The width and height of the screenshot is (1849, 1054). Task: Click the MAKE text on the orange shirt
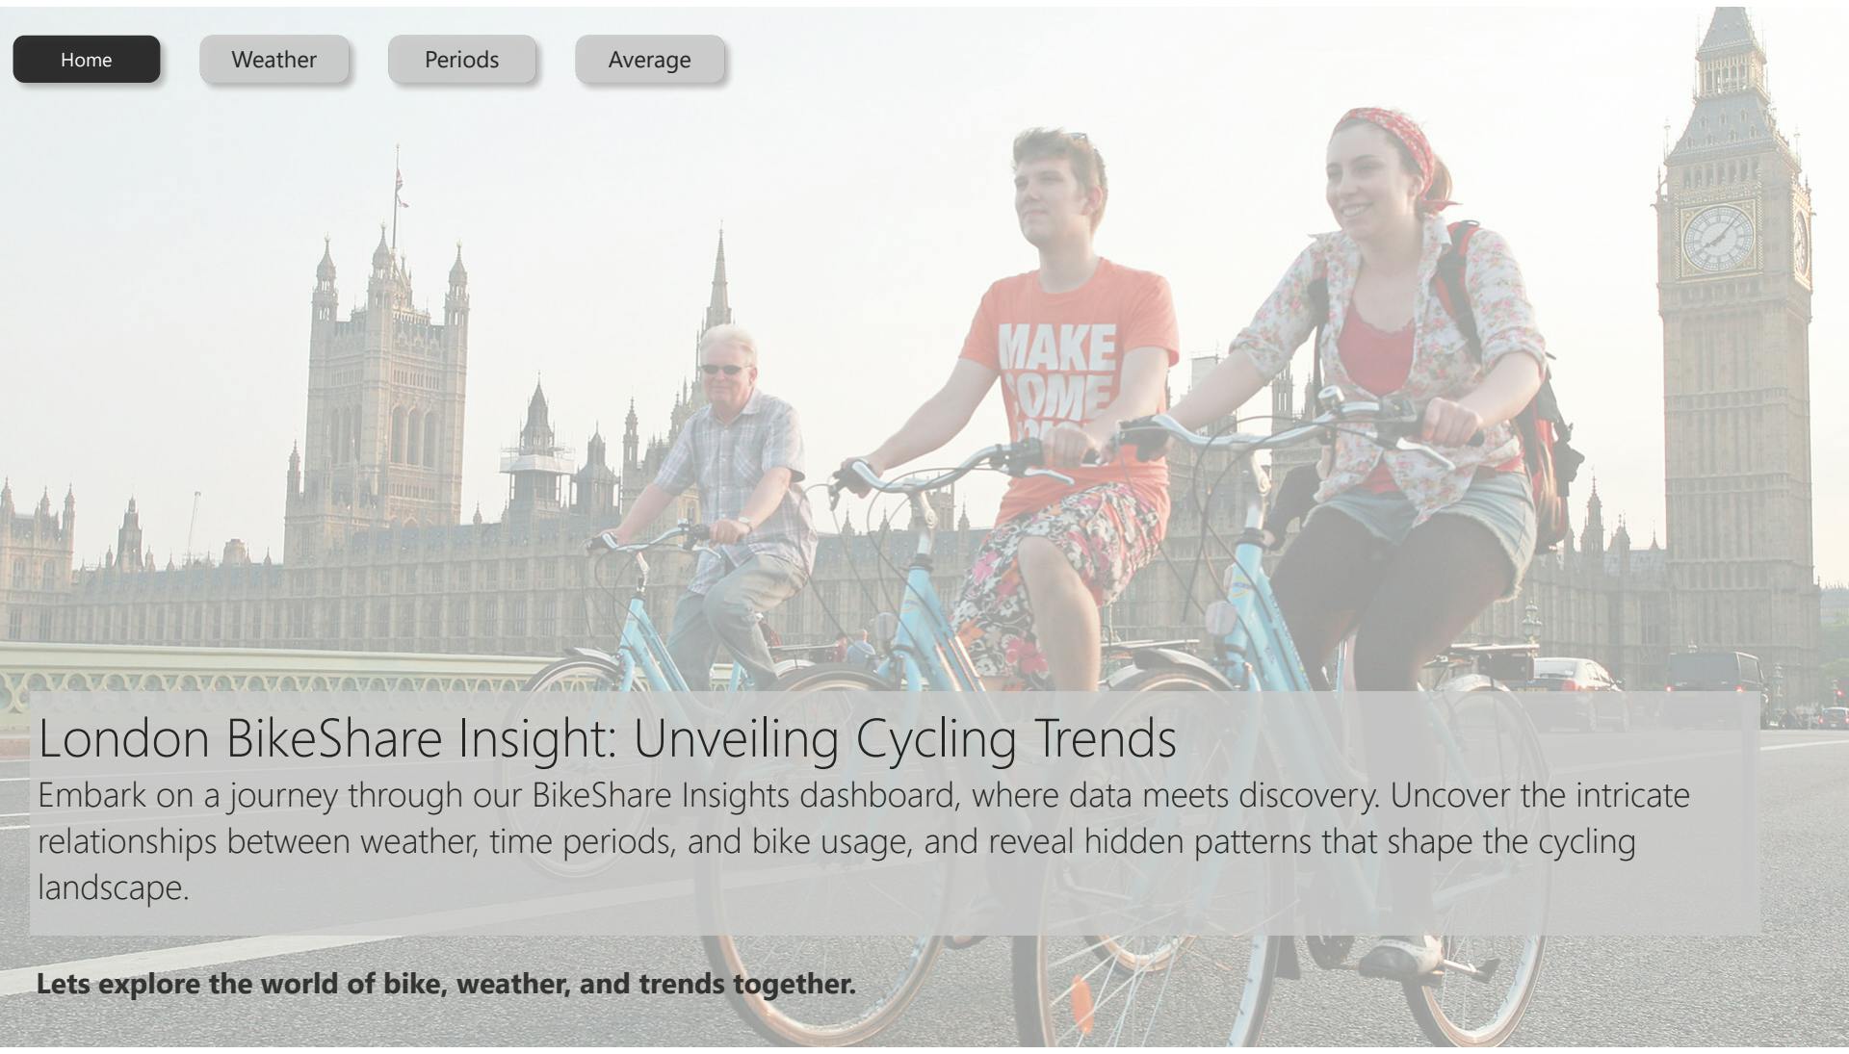point(1056,347)
